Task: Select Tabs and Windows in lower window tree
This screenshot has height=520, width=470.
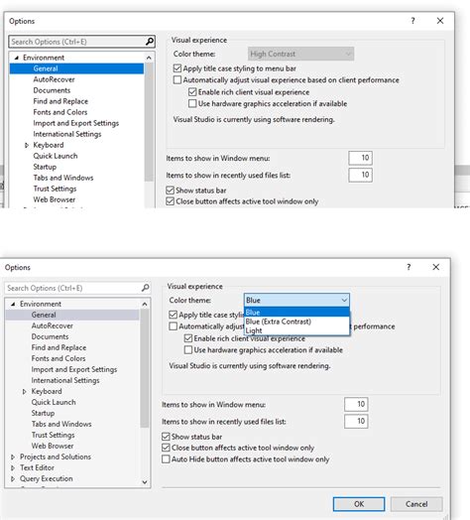Action: 61,424
